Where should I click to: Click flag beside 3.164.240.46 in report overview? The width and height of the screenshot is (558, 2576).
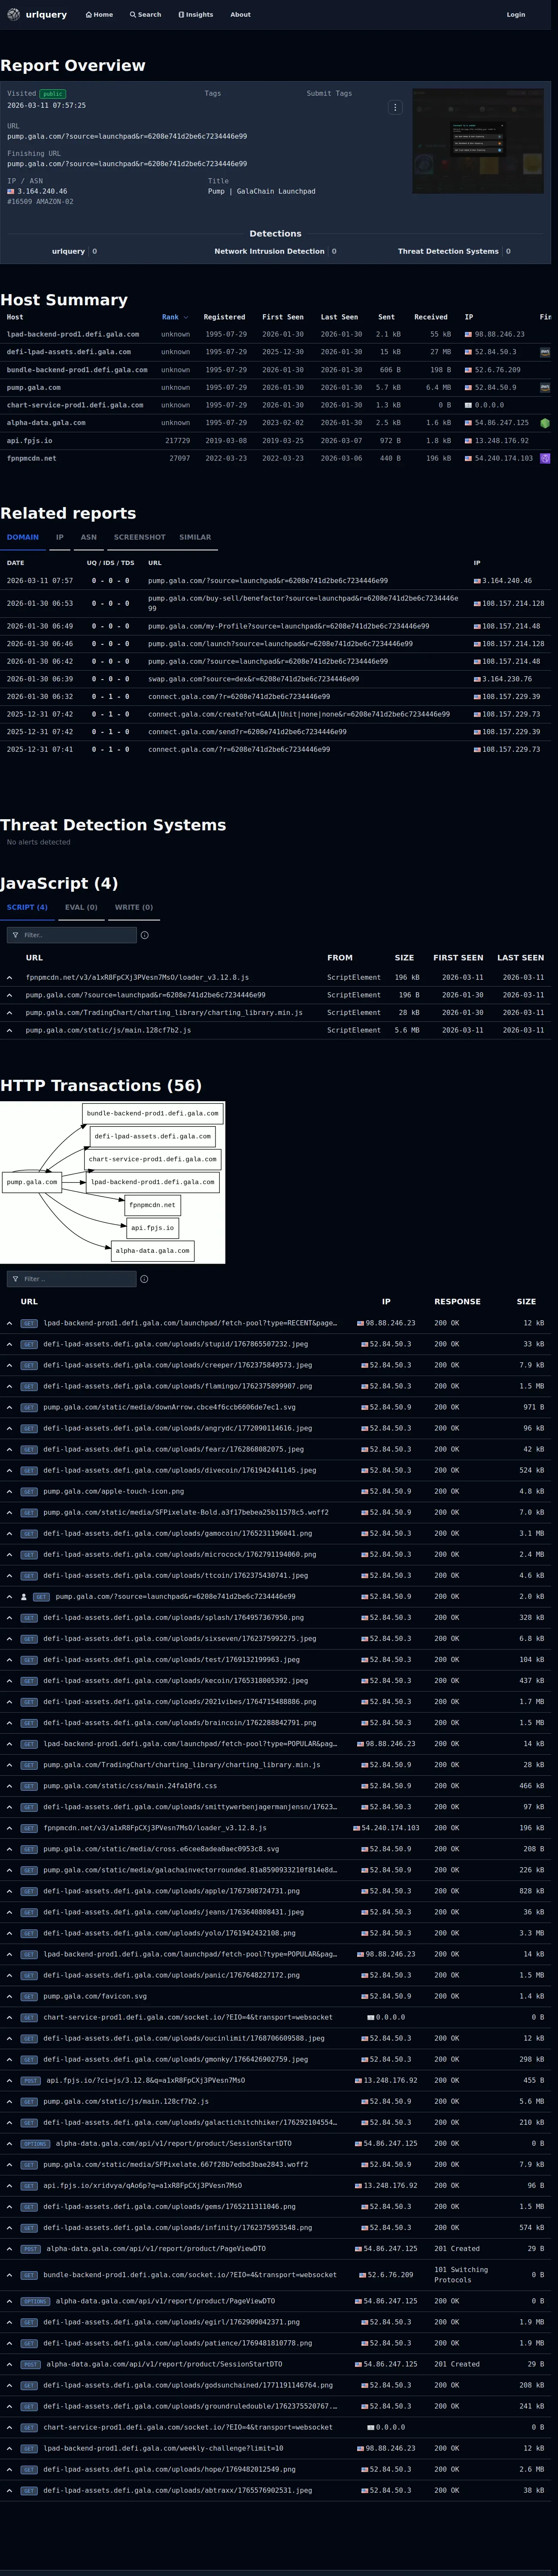point(11,191)
